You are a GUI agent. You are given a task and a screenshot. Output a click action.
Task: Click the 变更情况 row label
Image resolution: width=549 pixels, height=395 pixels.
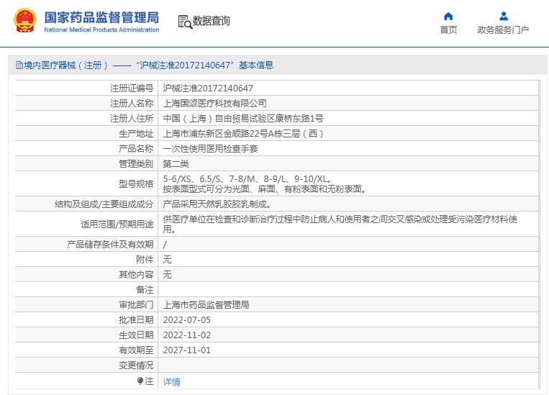pos(136,366)
